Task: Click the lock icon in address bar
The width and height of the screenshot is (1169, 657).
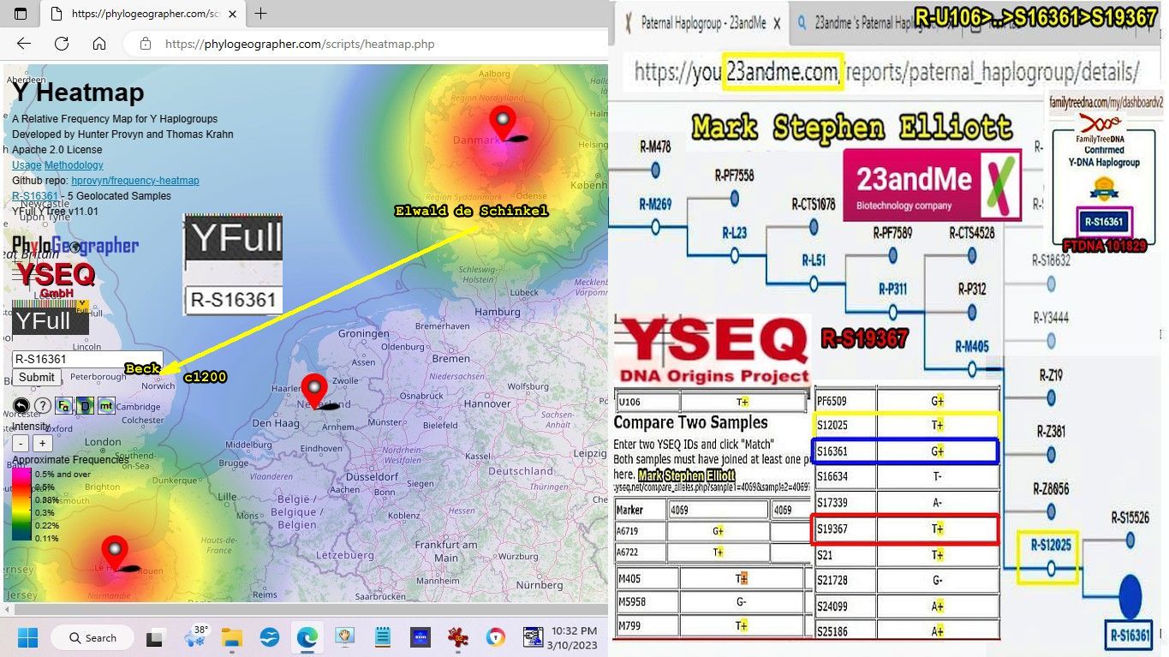Action: [146, 44]
